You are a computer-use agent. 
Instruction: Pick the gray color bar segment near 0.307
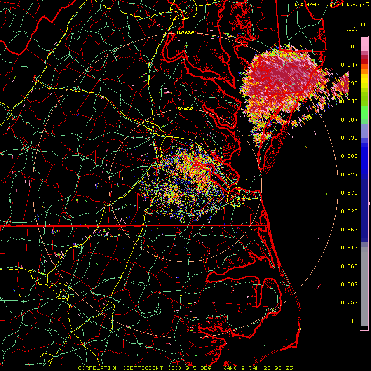364,286
